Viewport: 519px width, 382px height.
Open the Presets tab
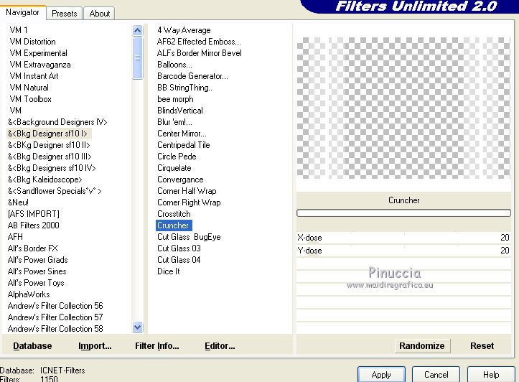coord(64,14)
